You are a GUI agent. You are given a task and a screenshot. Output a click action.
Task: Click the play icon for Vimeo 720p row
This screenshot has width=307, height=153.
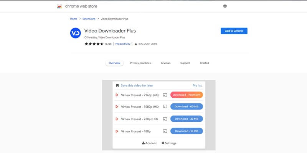(x=117, y=119)
